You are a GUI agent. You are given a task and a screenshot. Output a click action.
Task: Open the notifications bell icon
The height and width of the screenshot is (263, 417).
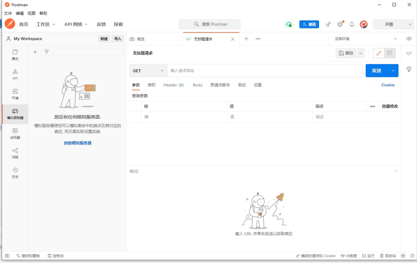coord(352,24)
